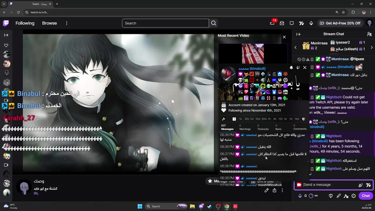Open the Get Bits diamond icon

coord(311,23)
